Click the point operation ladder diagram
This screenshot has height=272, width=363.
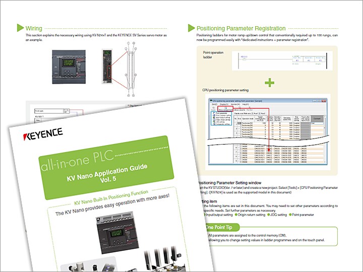pyautogui.click(x=282, y=60)
